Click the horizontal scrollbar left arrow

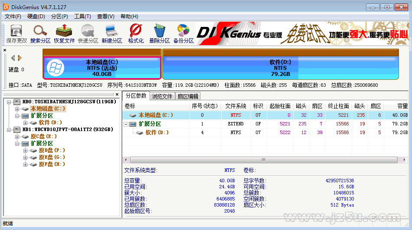pyautogui.click(x=126, y=160)
